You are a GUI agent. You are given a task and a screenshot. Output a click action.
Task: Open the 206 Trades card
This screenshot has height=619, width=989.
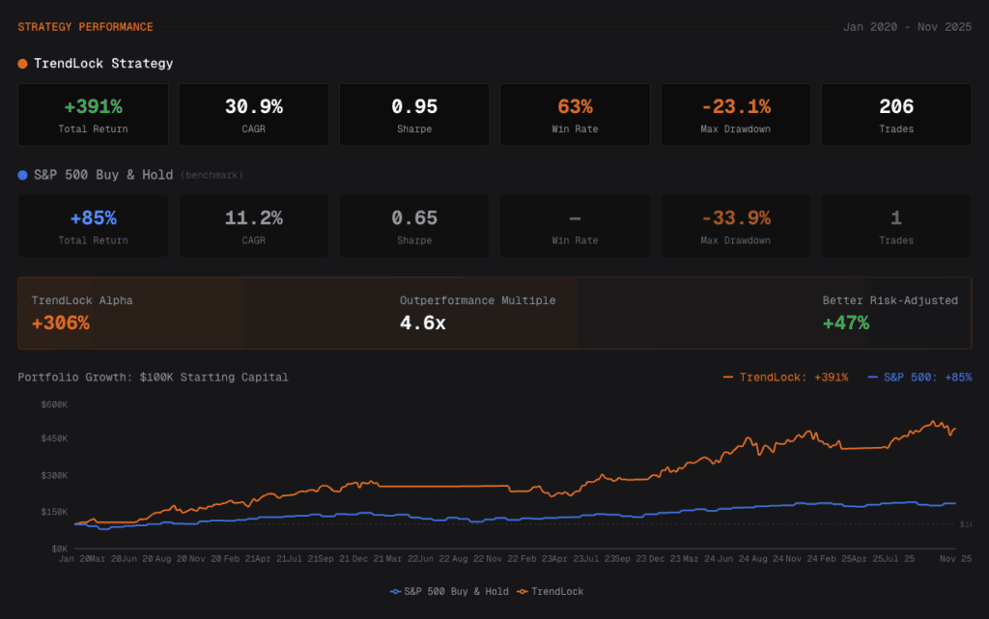[895, 114]
